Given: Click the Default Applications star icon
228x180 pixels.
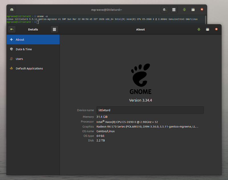Looking at the screenshot, I should [x=11, y=68].
